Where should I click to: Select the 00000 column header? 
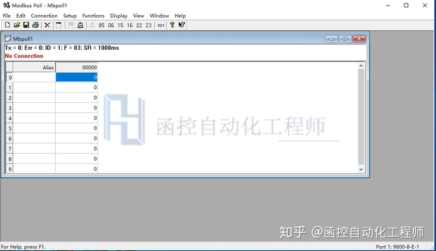tap(77, 67)
